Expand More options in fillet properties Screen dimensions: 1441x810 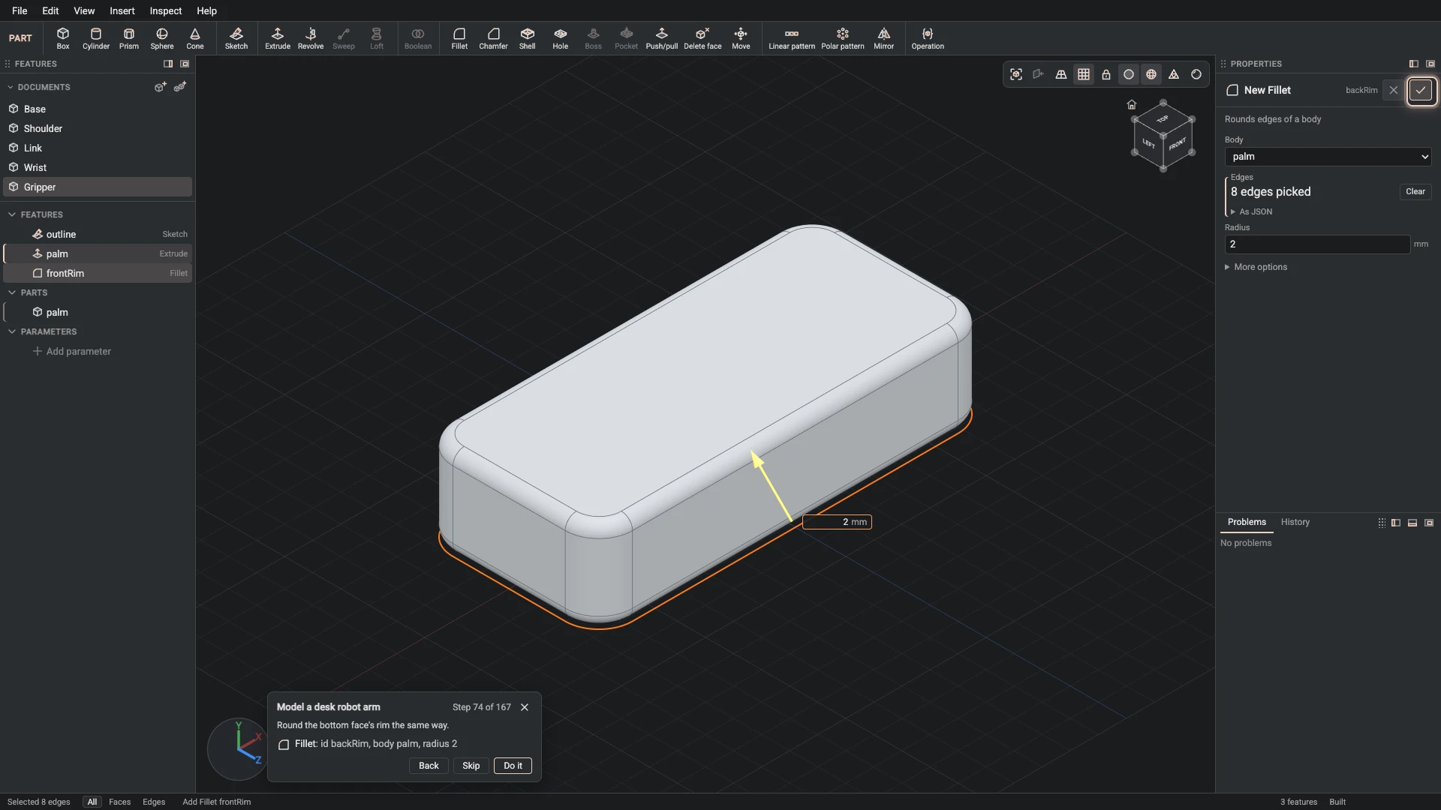click(1256, 267)
